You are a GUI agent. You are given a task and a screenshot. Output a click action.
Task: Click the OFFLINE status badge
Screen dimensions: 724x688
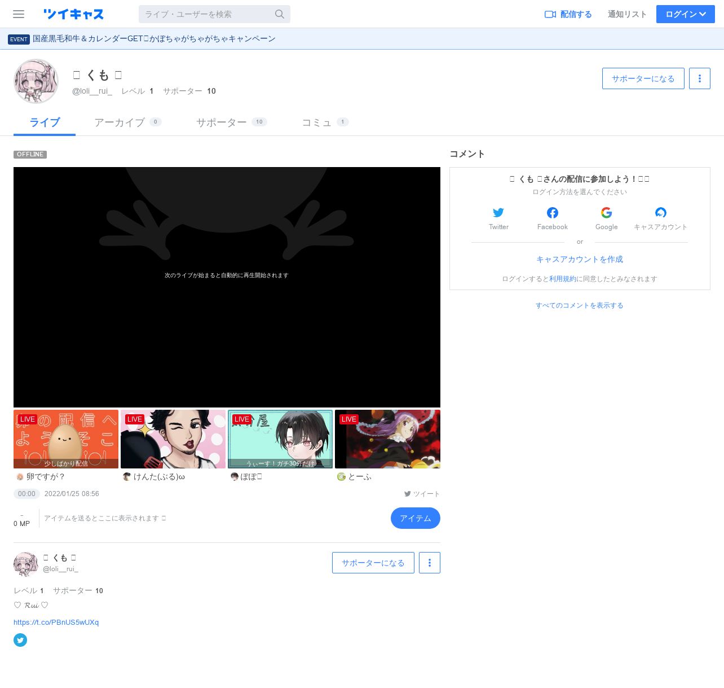[x=30, y=155]
